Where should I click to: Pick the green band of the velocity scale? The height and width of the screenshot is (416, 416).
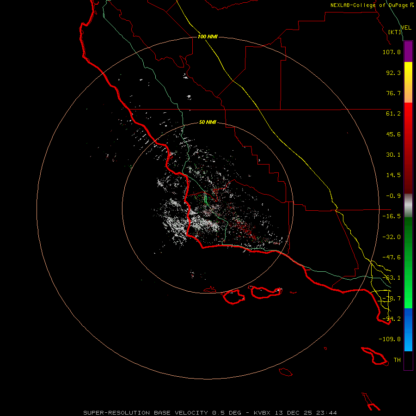pos(408,263)
